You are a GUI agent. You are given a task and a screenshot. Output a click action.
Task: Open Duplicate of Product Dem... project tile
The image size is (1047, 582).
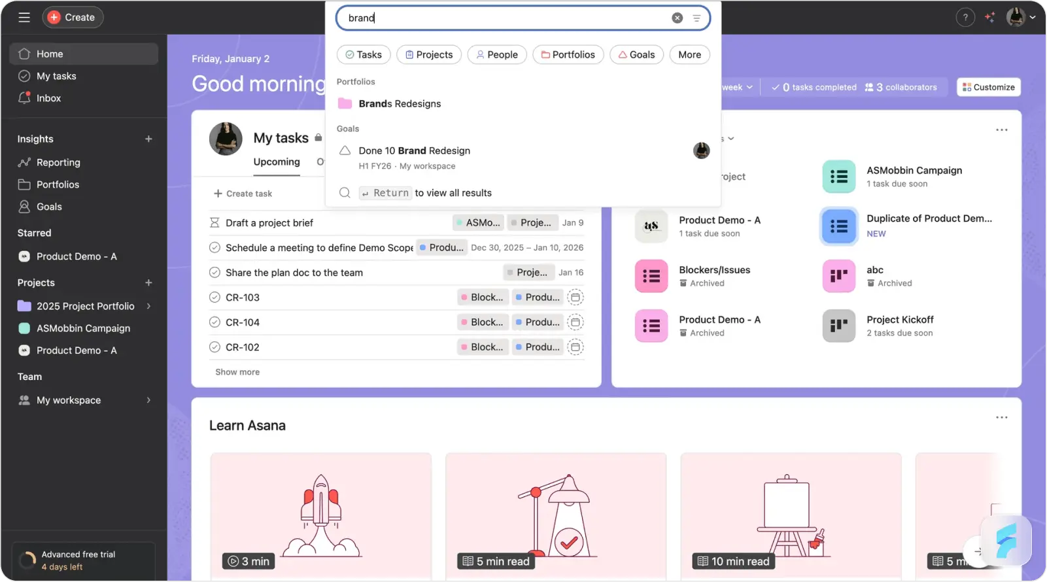839,226
